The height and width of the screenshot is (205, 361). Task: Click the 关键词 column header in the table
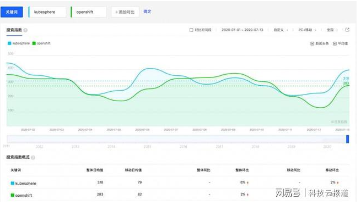click(15, 170)
